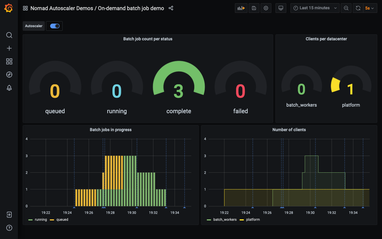Viewport: 382px width, 239px height.
Task: Click the 19:33 annotation marker in Number of clients chart
Action: tap(344, 207)
